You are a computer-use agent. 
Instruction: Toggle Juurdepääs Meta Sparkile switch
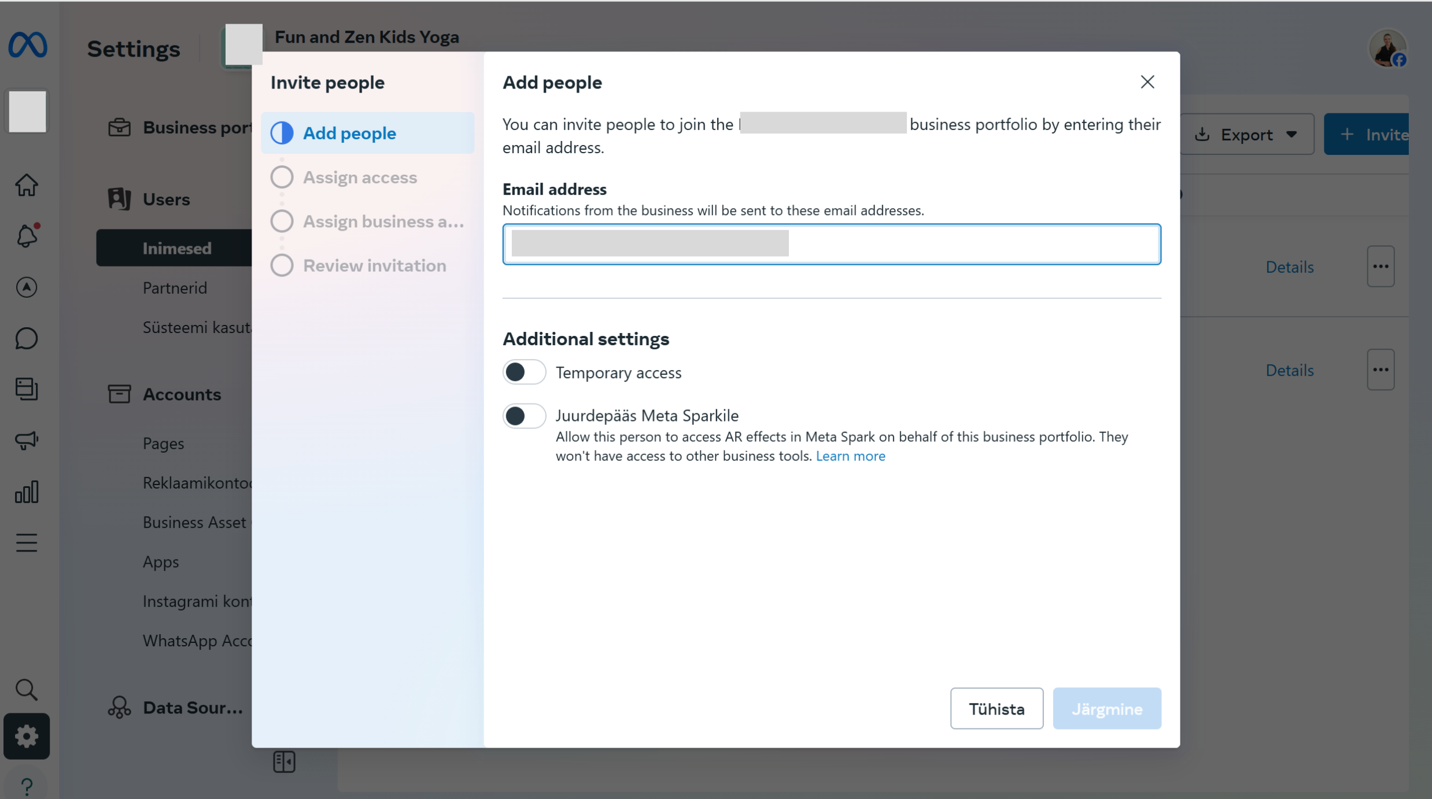(x=523, y=416)
